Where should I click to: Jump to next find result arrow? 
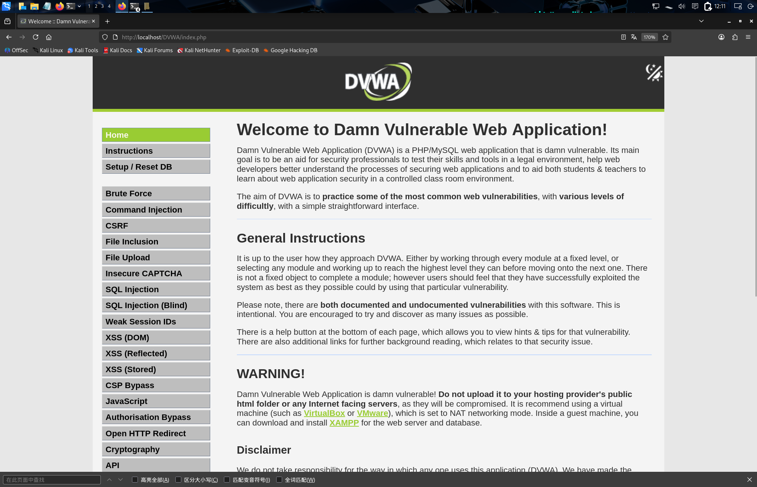click(x=120, y=480)
